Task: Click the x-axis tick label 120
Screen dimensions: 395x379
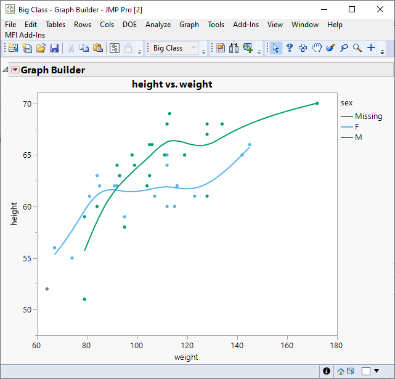Action: [x=187, y=345]
